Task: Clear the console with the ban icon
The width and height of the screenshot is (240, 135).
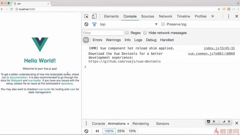Action: 86,24
